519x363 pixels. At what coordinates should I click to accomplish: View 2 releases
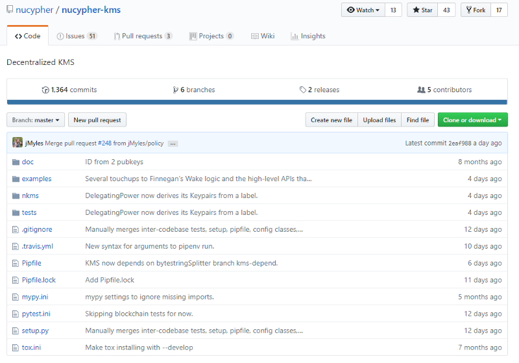click(319, 90)
